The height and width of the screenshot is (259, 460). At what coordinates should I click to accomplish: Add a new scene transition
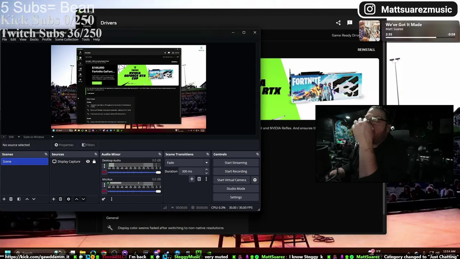coord(192,179)
